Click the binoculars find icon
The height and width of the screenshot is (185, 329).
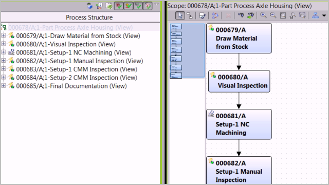241,15
